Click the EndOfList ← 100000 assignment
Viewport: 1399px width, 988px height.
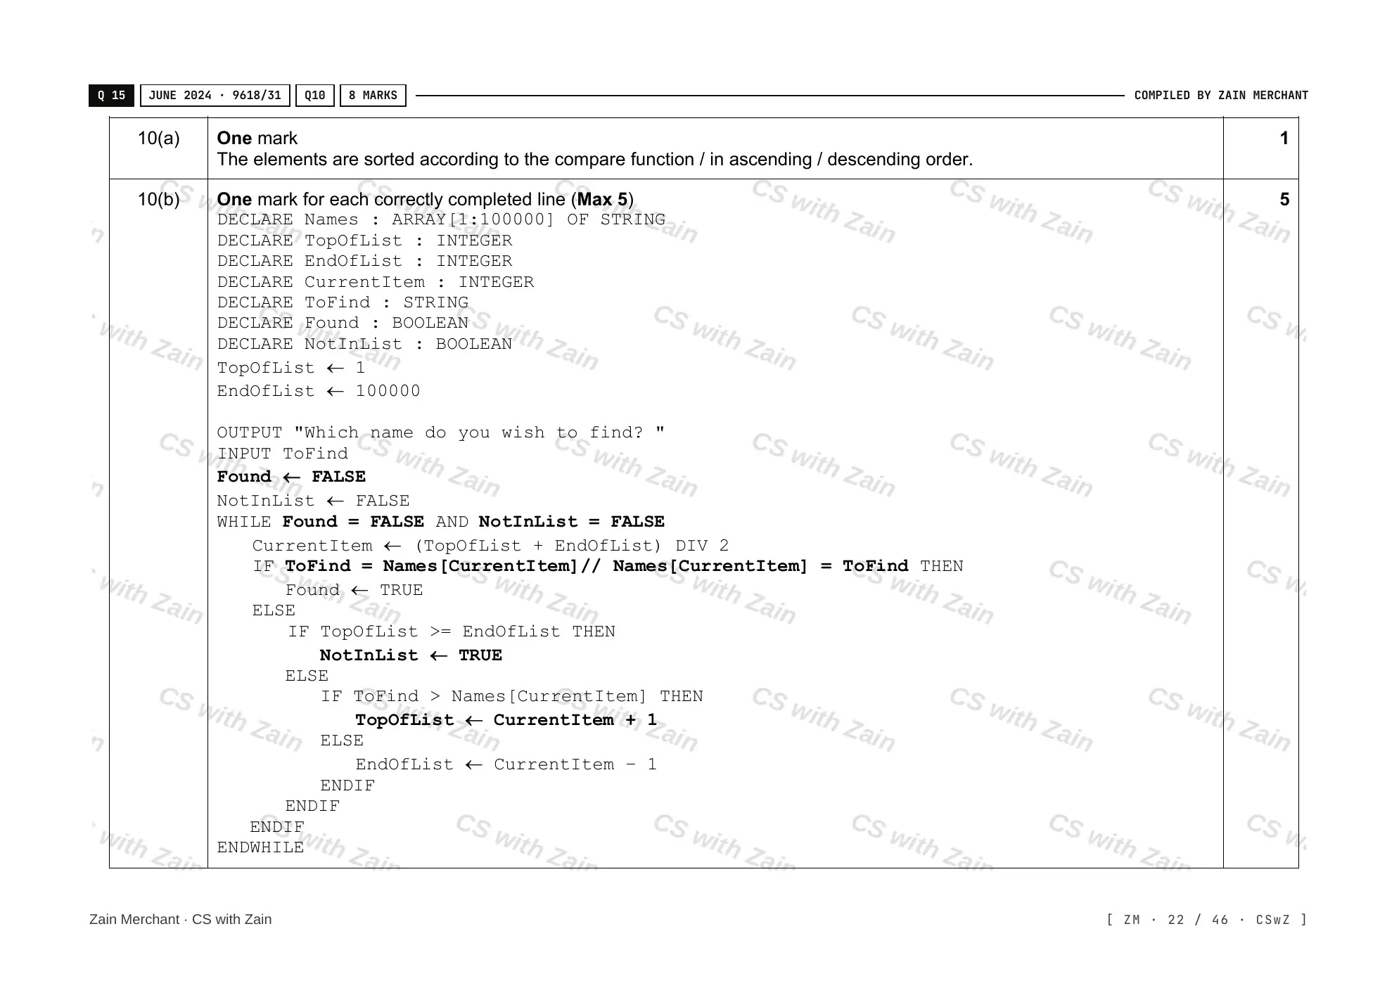[x=319, y=391]
